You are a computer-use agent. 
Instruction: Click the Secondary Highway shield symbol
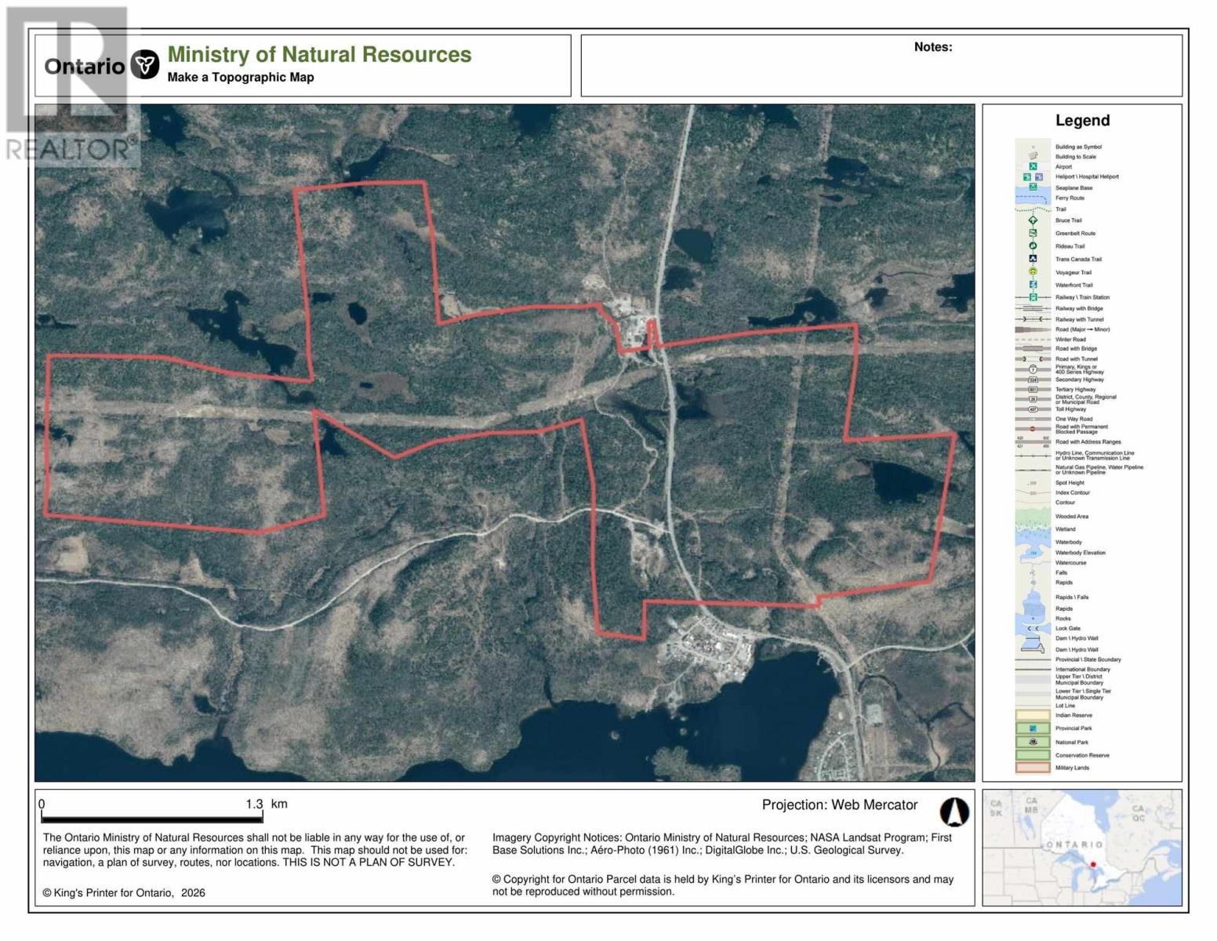coord(1033,380)
